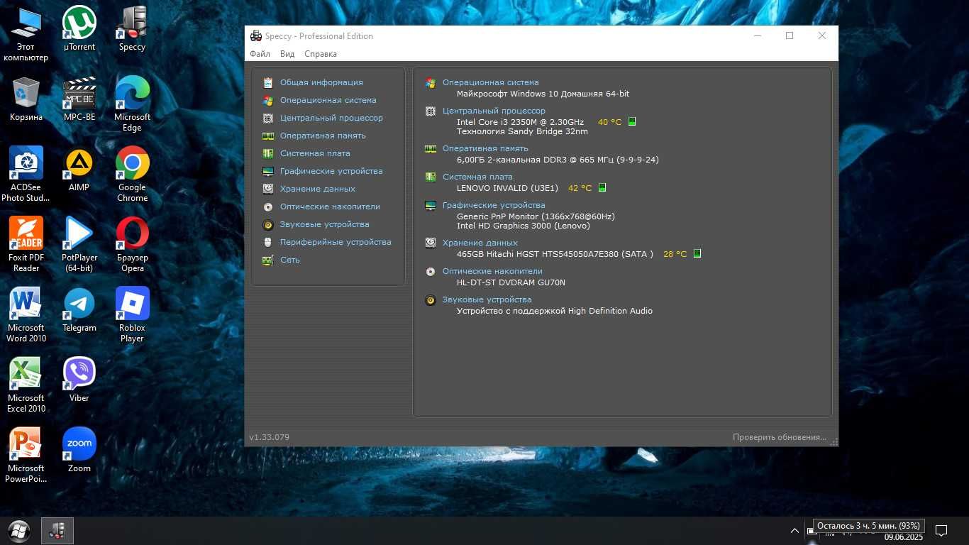Click the drive temperature indicator beside 28 °C
This screenshot has height=545, width=969.
(x=697, y=253)
